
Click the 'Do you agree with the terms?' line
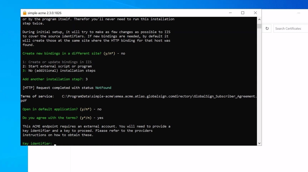(63, 118)
